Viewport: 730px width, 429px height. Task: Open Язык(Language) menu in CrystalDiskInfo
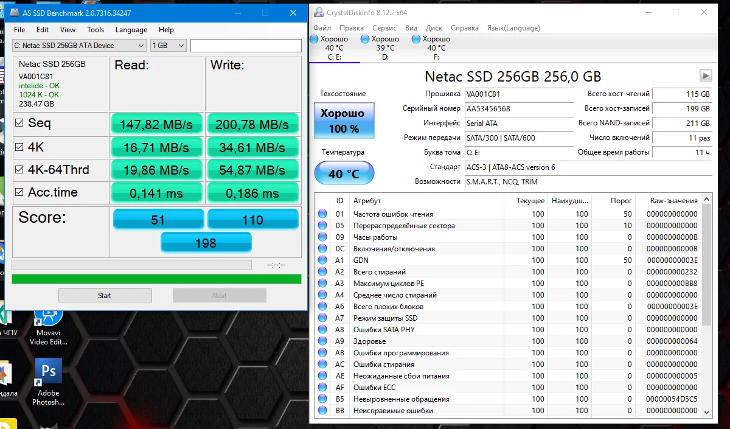coord(513,28)
